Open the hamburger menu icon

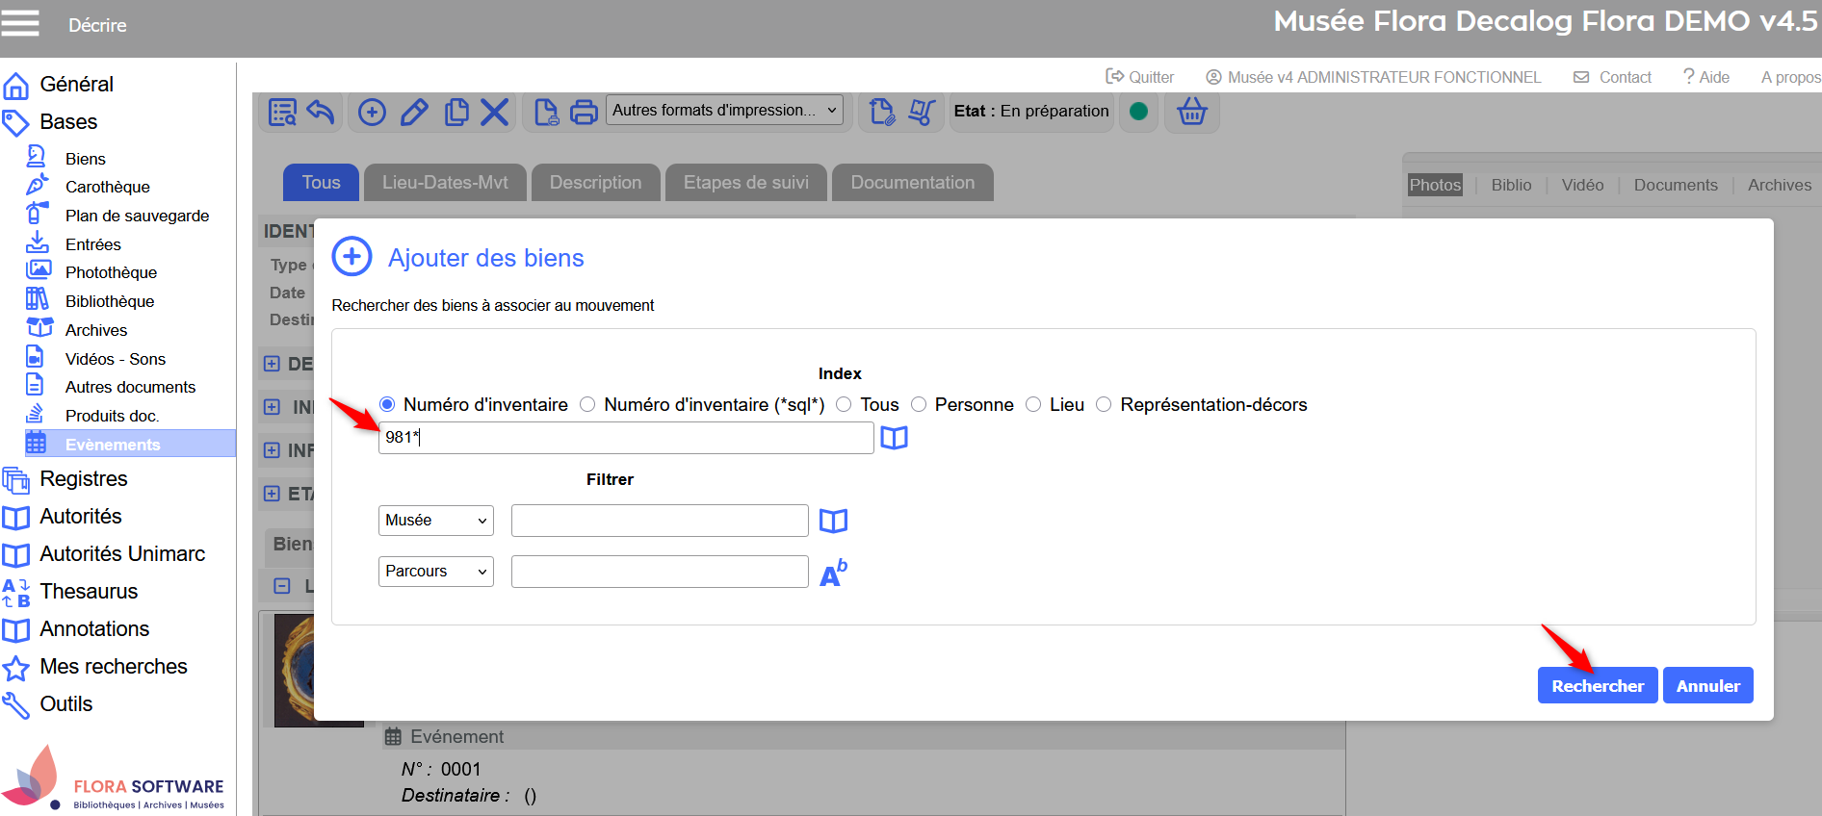[x=20, y=23]
